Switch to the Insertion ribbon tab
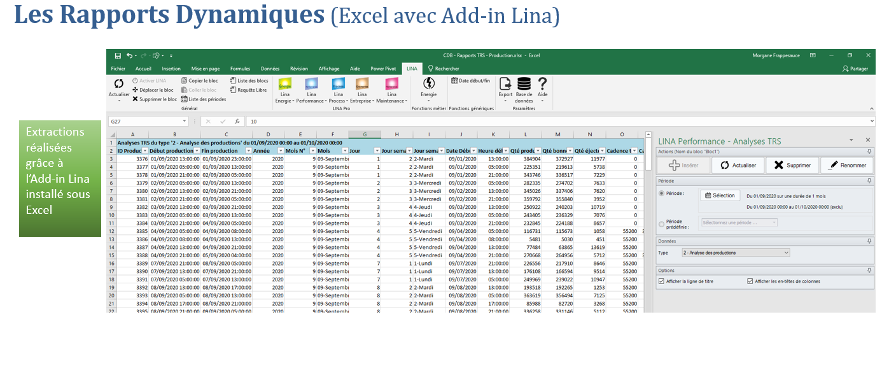 (171, 69)
